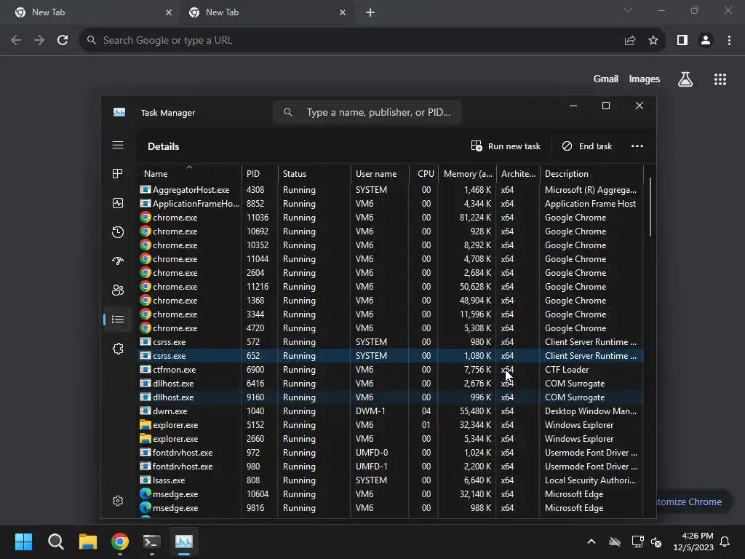This screenshot has height=559, width=745.
Task: Select chrome.exe with PID 2604
Action: pos(390,273)
